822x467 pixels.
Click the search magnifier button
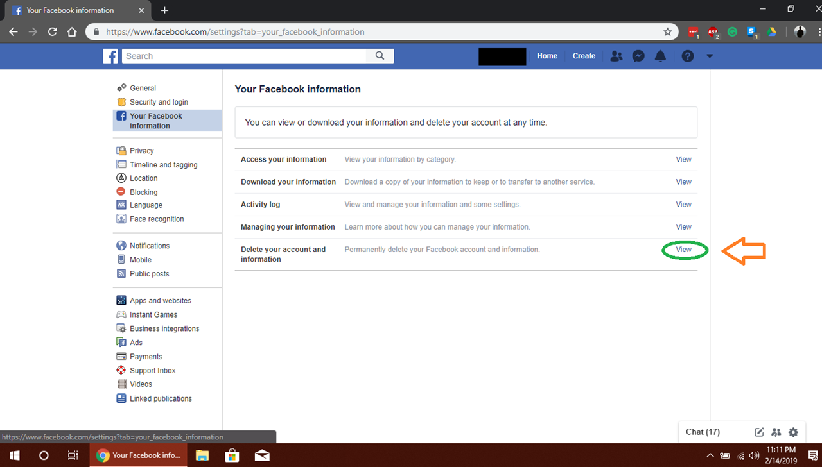click(380, 56)
